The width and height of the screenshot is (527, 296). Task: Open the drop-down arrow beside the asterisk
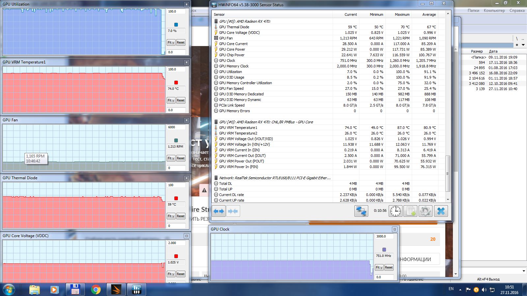523,45
